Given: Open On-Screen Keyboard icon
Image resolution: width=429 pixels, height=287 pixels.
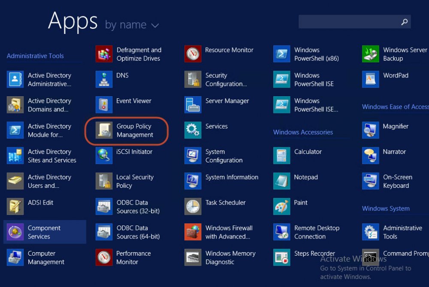Looking at the screenshot, I should 371,181.
